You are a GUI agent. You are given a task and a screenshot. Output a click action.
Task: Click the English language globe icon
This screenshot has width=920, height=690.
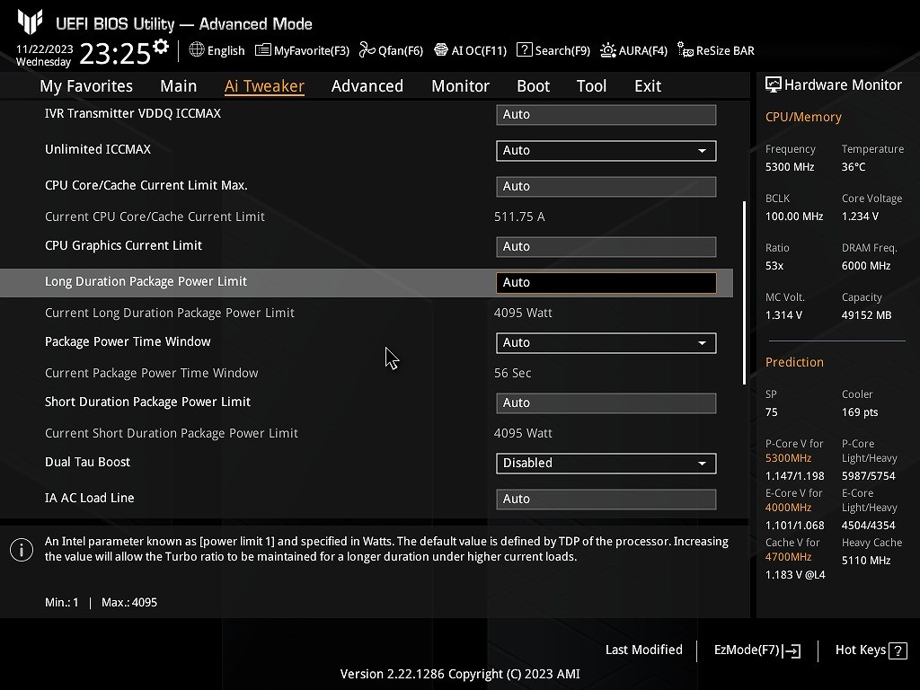(197, 50)
